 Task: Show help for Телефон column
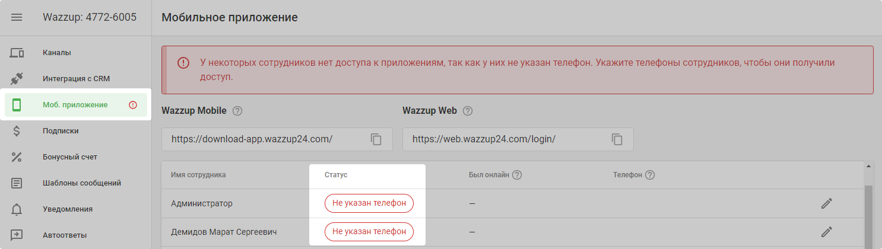click(x=650, y=175)
